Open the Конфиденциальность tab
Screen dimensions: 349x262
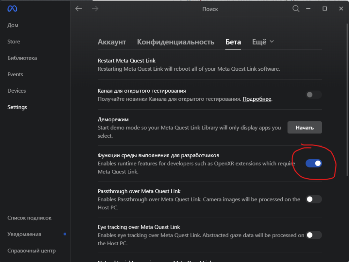click(x=176, y=42)
